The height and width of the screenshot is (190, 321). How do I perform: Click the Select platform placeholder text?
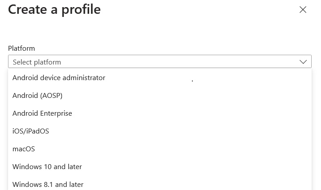point(37,62)
